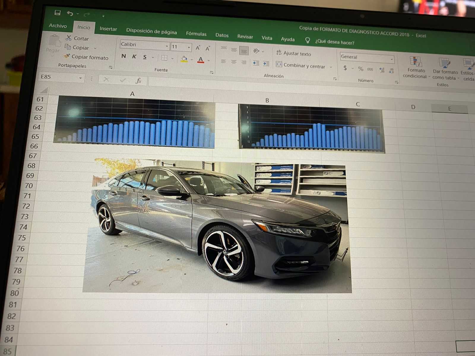475x356 pixels.
Task: Switch to Insertar tab
Action: [x=108, y=29]
